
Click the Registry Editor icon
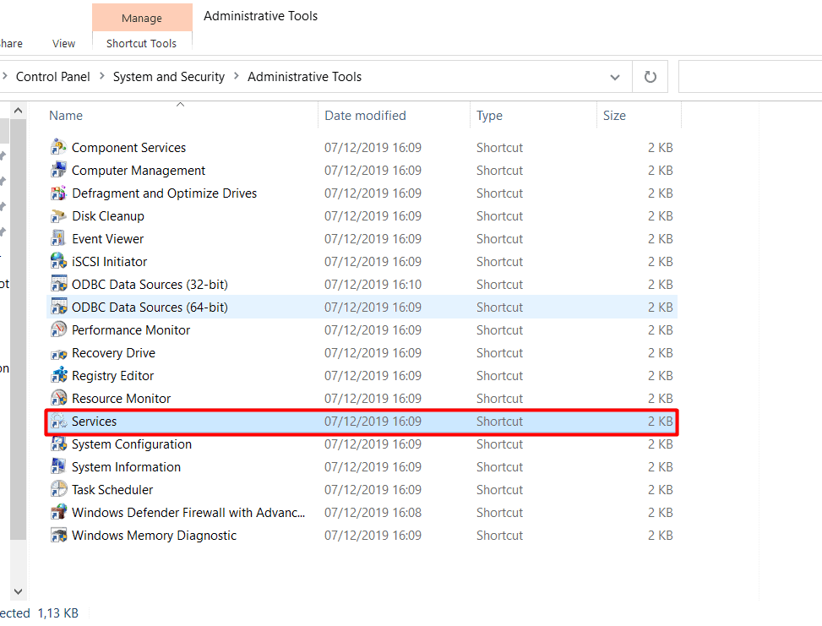pos(58,375)
